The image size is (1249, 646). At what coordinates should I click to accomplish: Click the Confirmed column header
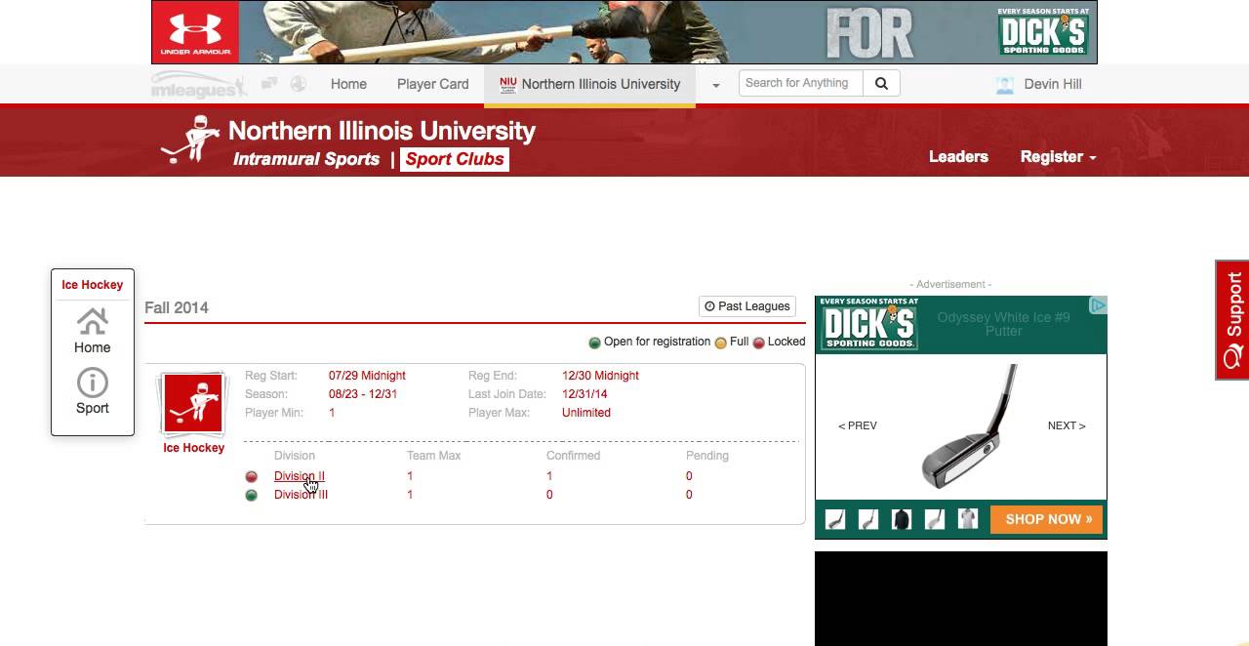573,456
